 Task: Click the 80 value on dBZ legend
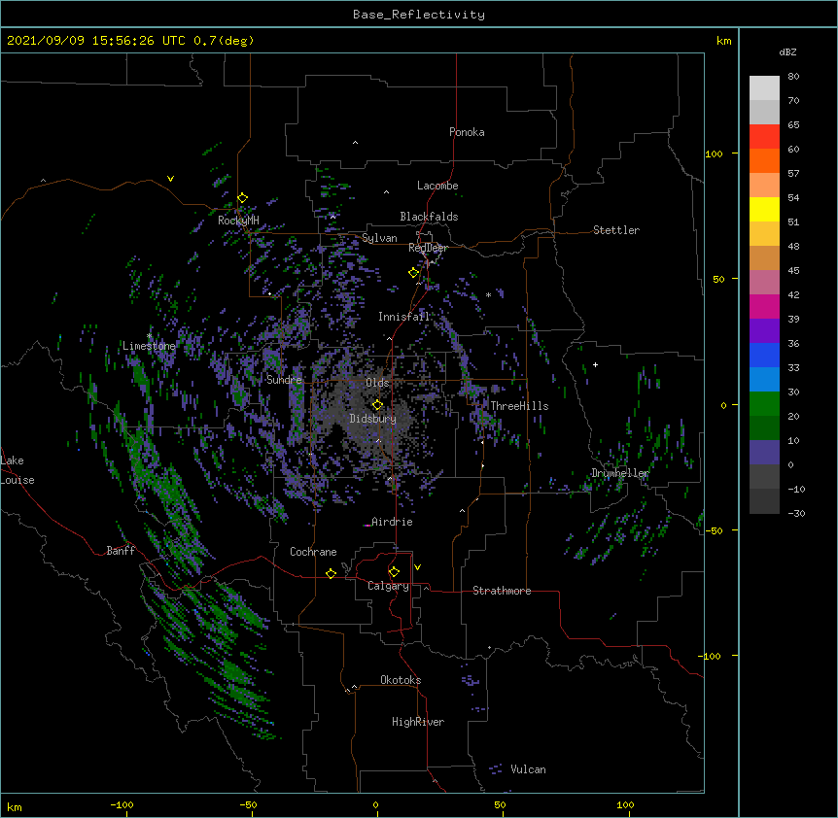pos(793,77)
